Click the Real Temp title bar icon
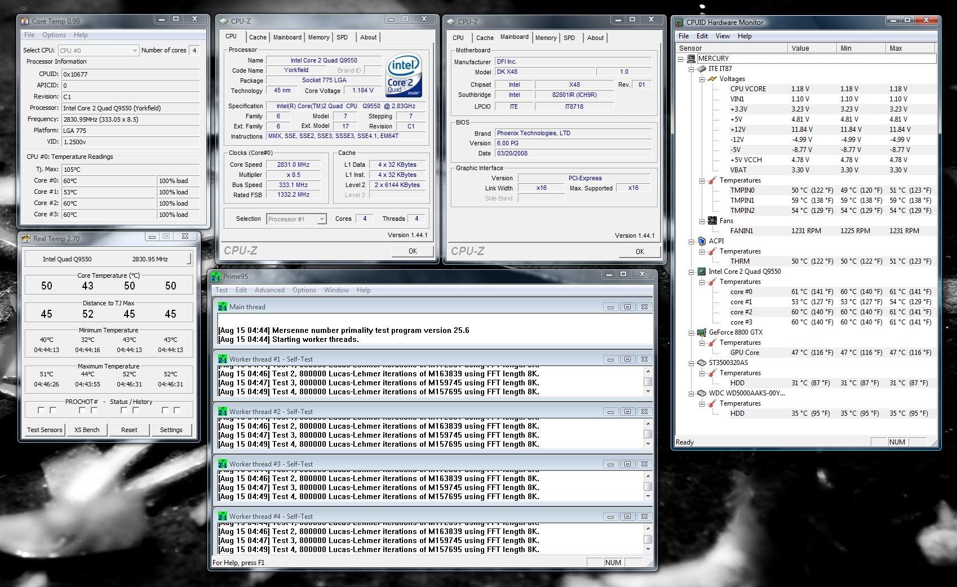The width and height of the screenshot is (957, 587). point(26,239)
